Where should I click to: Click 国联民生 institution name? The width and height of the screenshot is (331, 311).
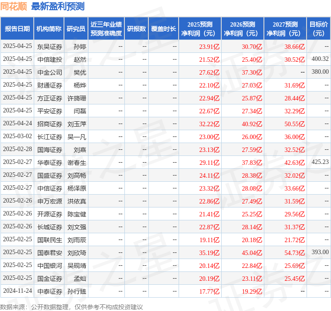pos(50,240)
